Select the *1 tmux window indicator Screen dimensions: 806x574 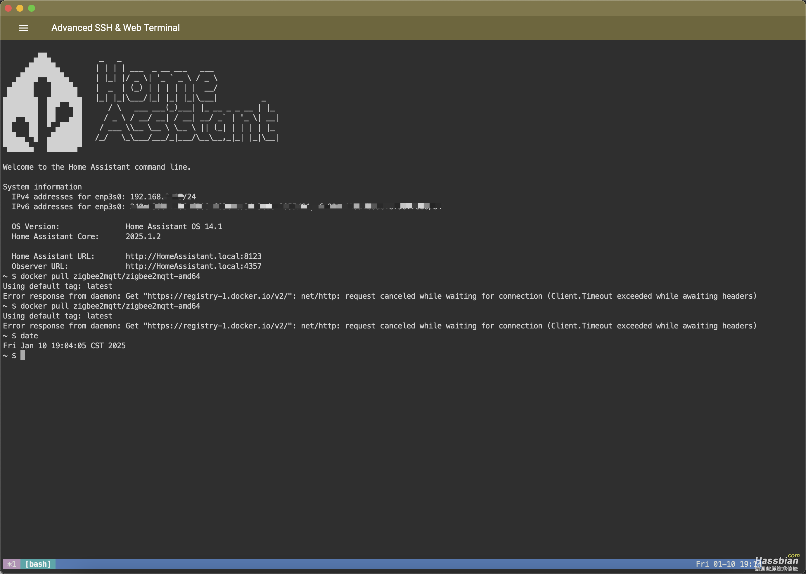click(x=11, y=564)
